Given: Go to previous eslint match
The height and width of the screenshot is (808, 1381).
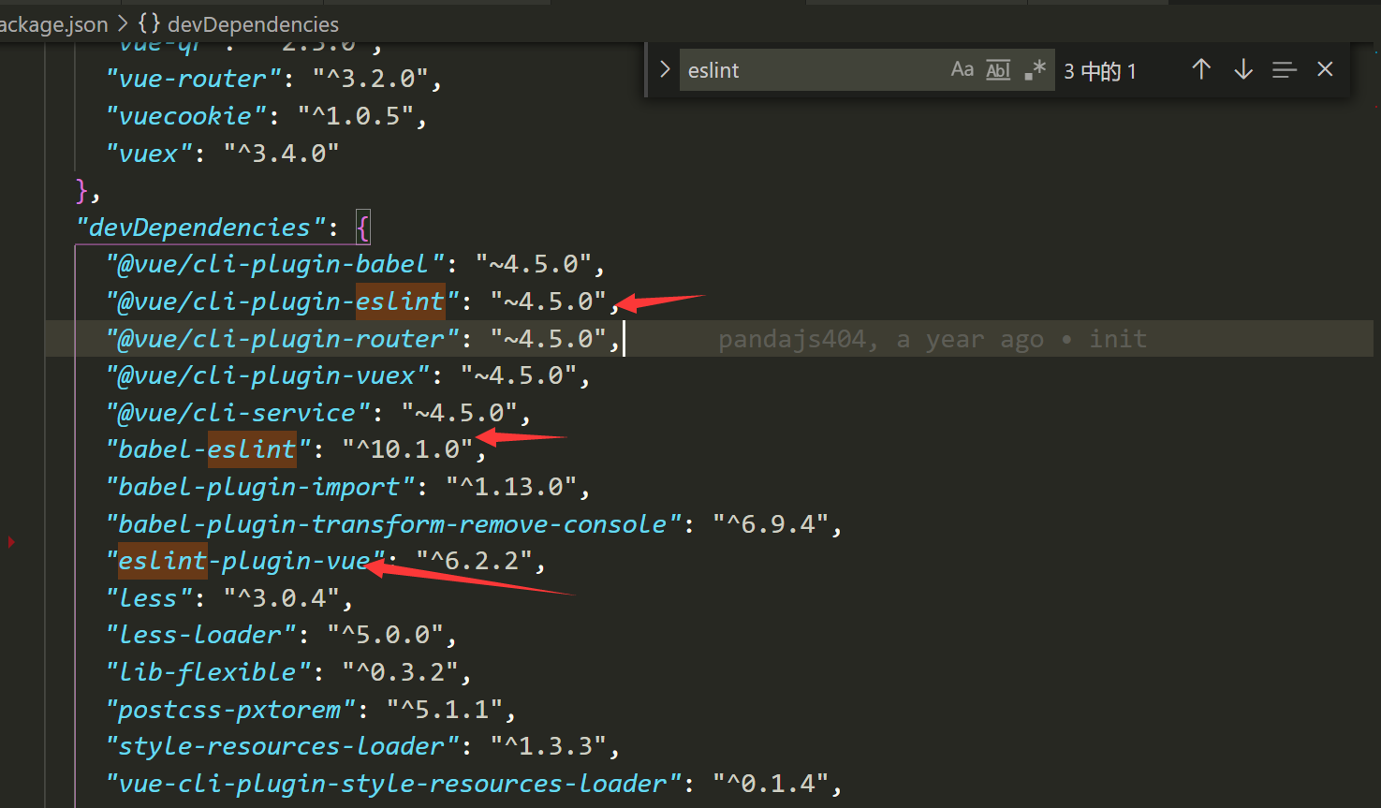Looking at the screenshot, I should pos(1201,69).
